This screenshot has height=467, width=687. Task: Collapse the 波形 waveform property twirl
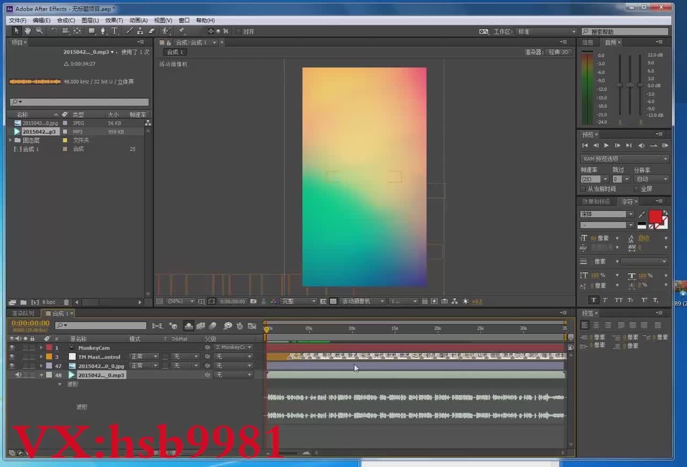(x=60, y=384)
